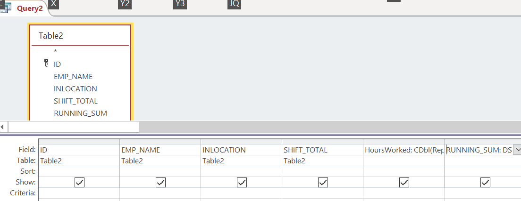The width and height of the screenshot is (521, 201).
Task: Select SHIFT_TOTAL in the Table2 field list
Action: point(76,101)
